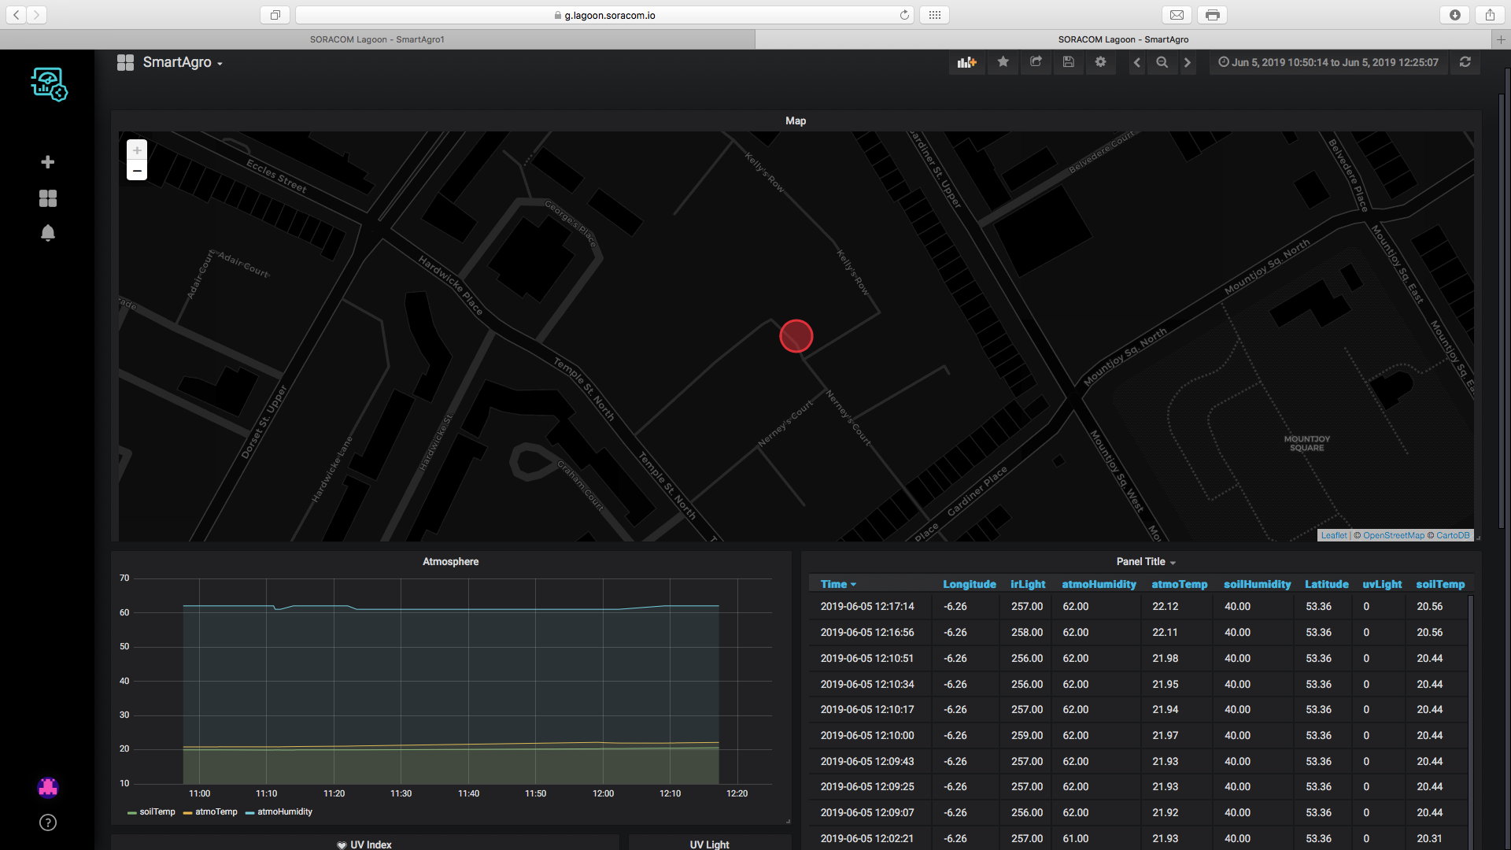Zoom out the time range
The image size is (1511, 850).
[x=1162, y=62]
